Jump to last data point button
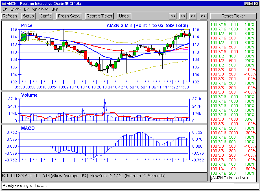The width and height of the screenshot is (260, 191). (204, 16)
